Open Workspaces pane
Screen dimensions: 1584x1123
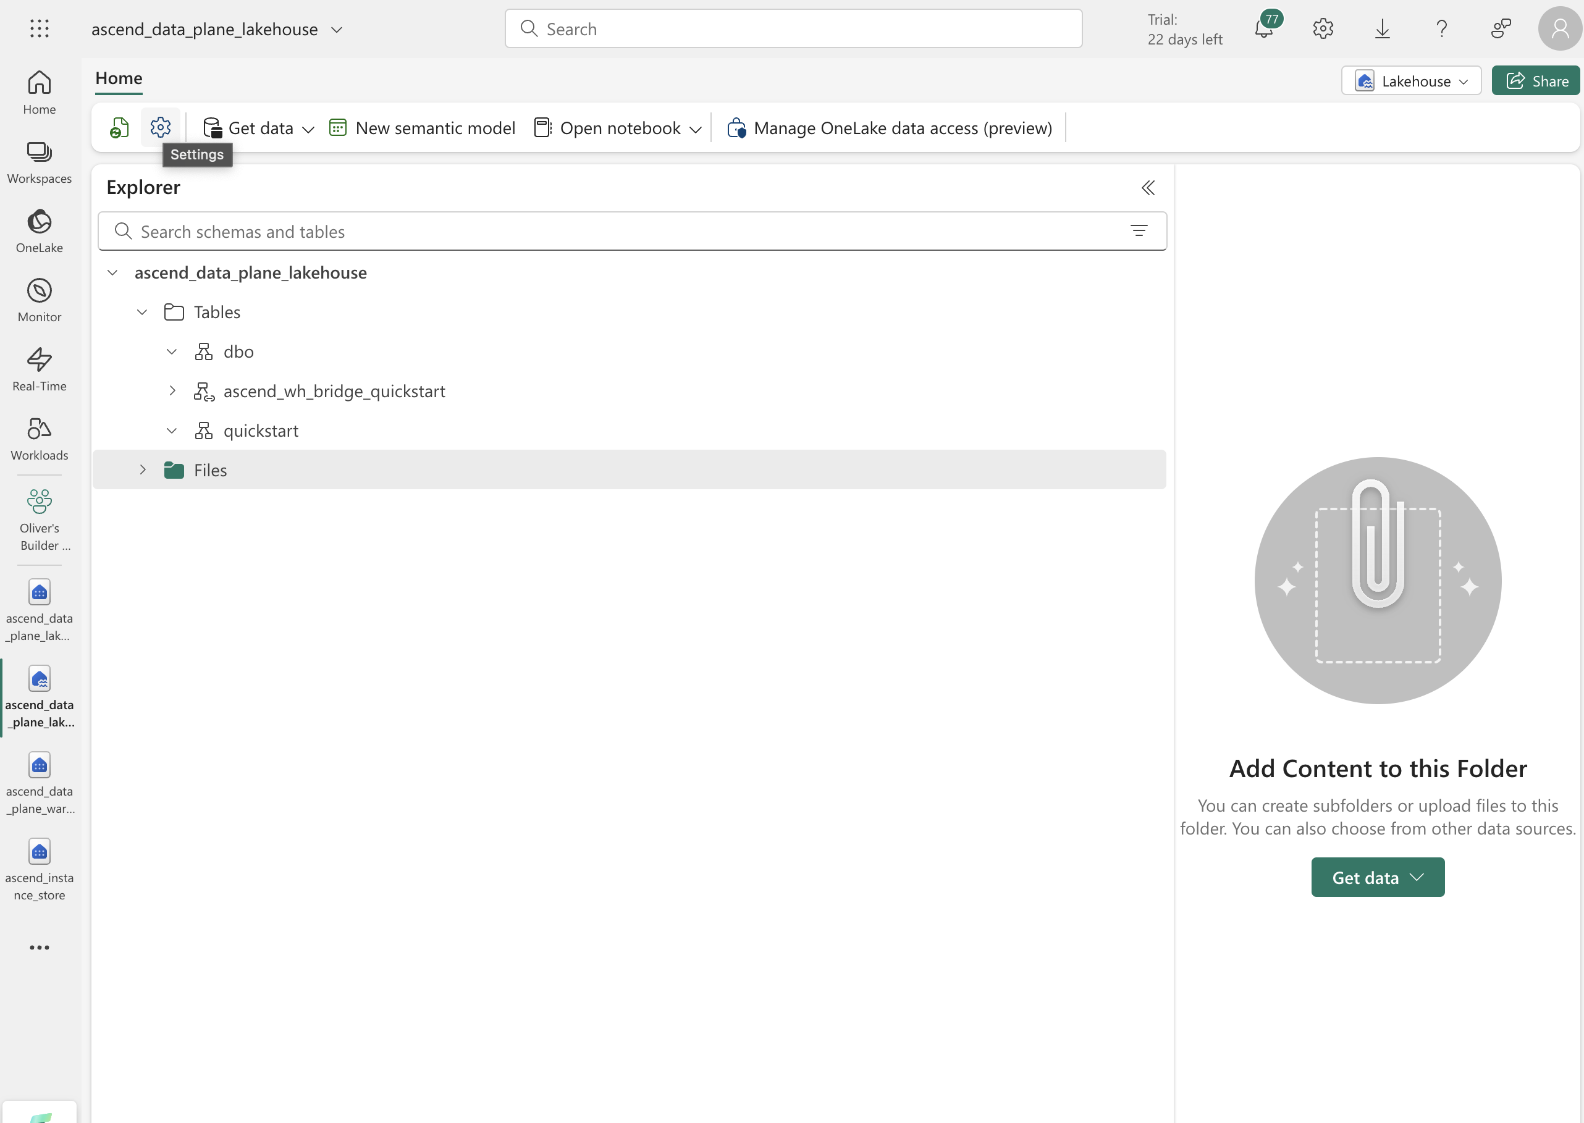coord(40,162)
